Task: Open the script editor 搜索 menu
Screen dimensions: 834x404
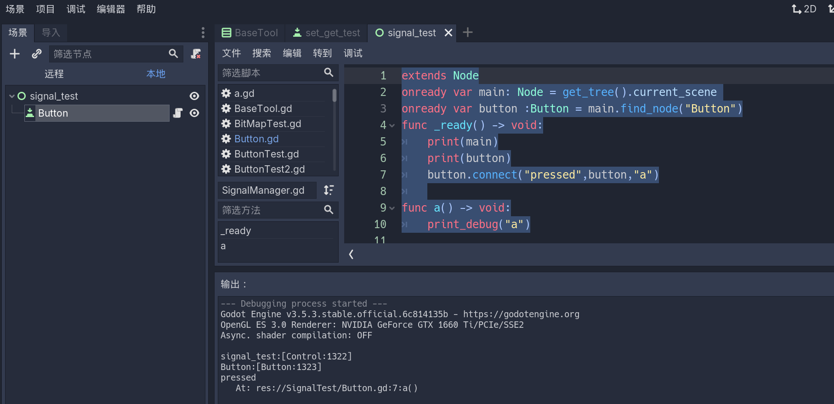Action: tap(261, 53)
